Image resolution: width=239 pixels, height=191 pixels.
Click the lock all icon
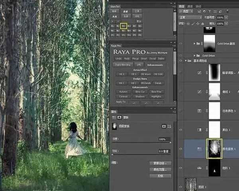(201, 24)
